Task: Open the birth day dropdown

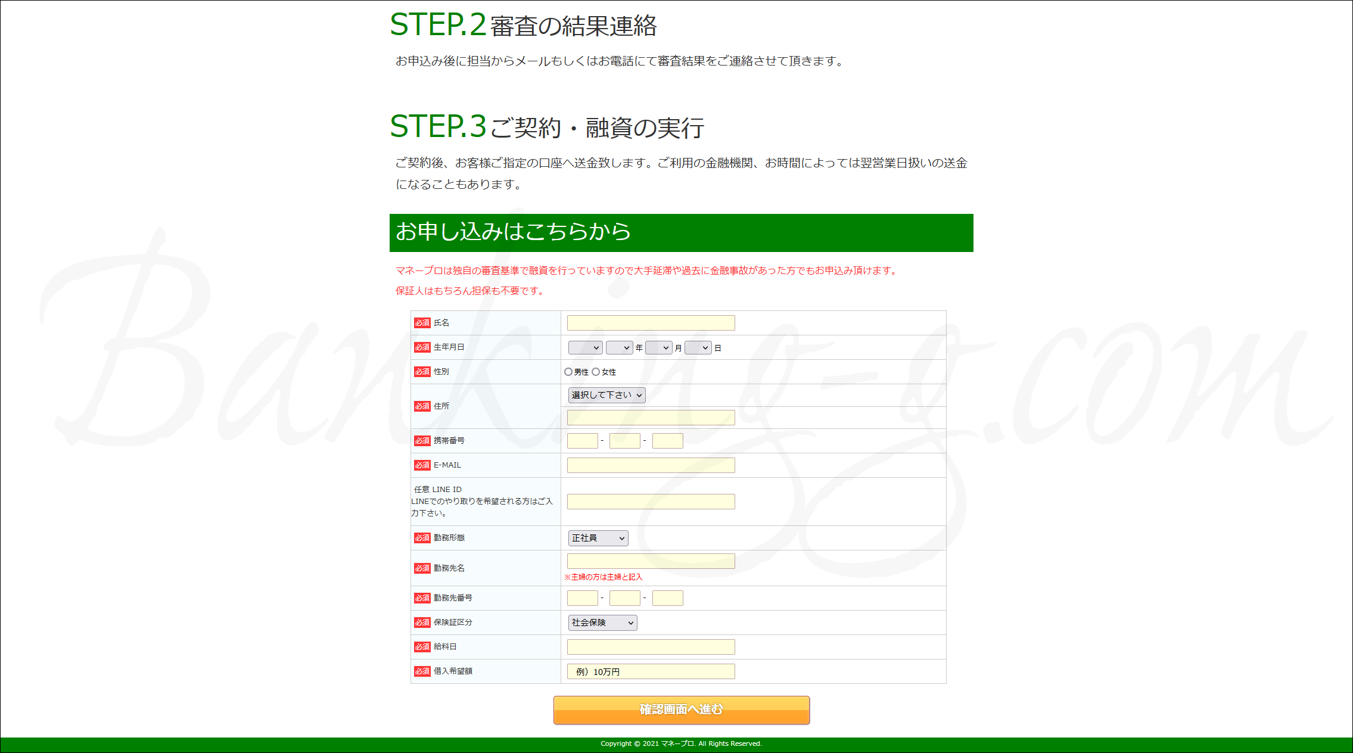Action: coord(698,348)
